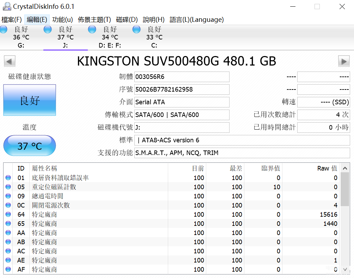This screenshot has width=354, height=278.
Task: Select row 關閉電源次數
Action: pyautogui.click(x=172, y=205)
